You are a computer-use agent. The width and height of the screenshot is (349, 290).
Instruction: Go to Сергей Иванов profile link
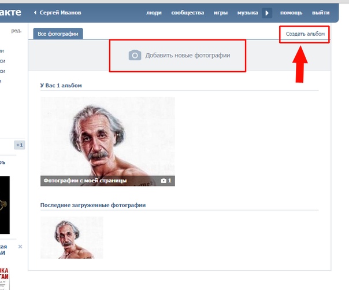coord(60,13)
